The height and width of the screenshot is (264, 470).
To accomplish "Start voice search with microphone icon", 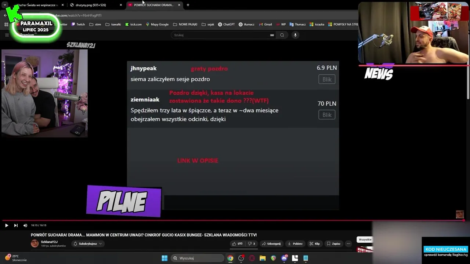I will [295, 35].
